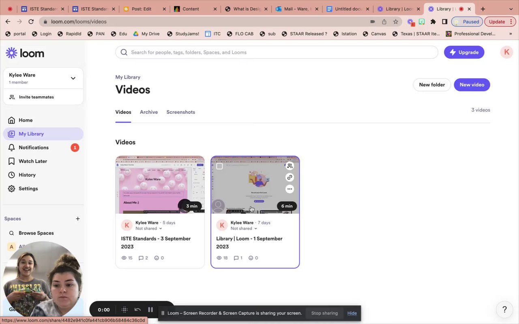
Task: Switch to the Screenshots tab
Action: [180, 112]
